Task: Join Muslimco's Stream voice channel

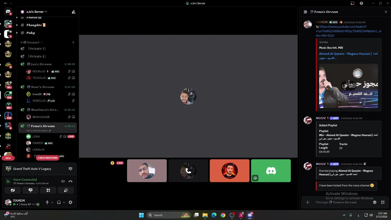Action: (x=45, y=109)
